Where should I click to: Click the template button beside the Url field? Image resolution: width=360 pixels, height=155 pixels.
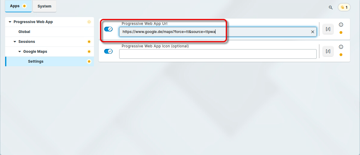point(328,29)
